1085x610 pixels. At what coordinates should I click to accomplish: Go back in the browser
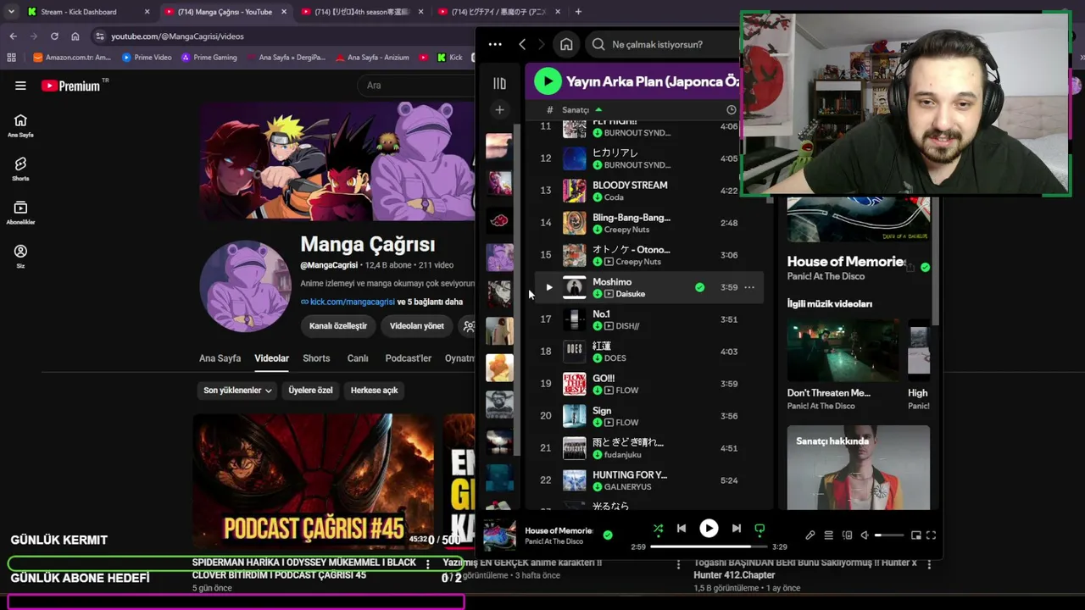(x=13, y=36)
